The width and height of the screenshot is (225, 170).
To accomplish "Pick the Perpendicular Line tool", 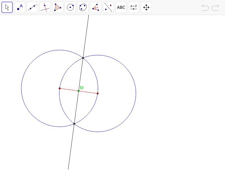I will click(45, 7).
